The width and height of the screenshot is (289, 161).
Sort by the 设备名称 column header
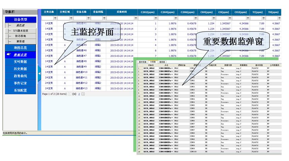pos(81,12)
